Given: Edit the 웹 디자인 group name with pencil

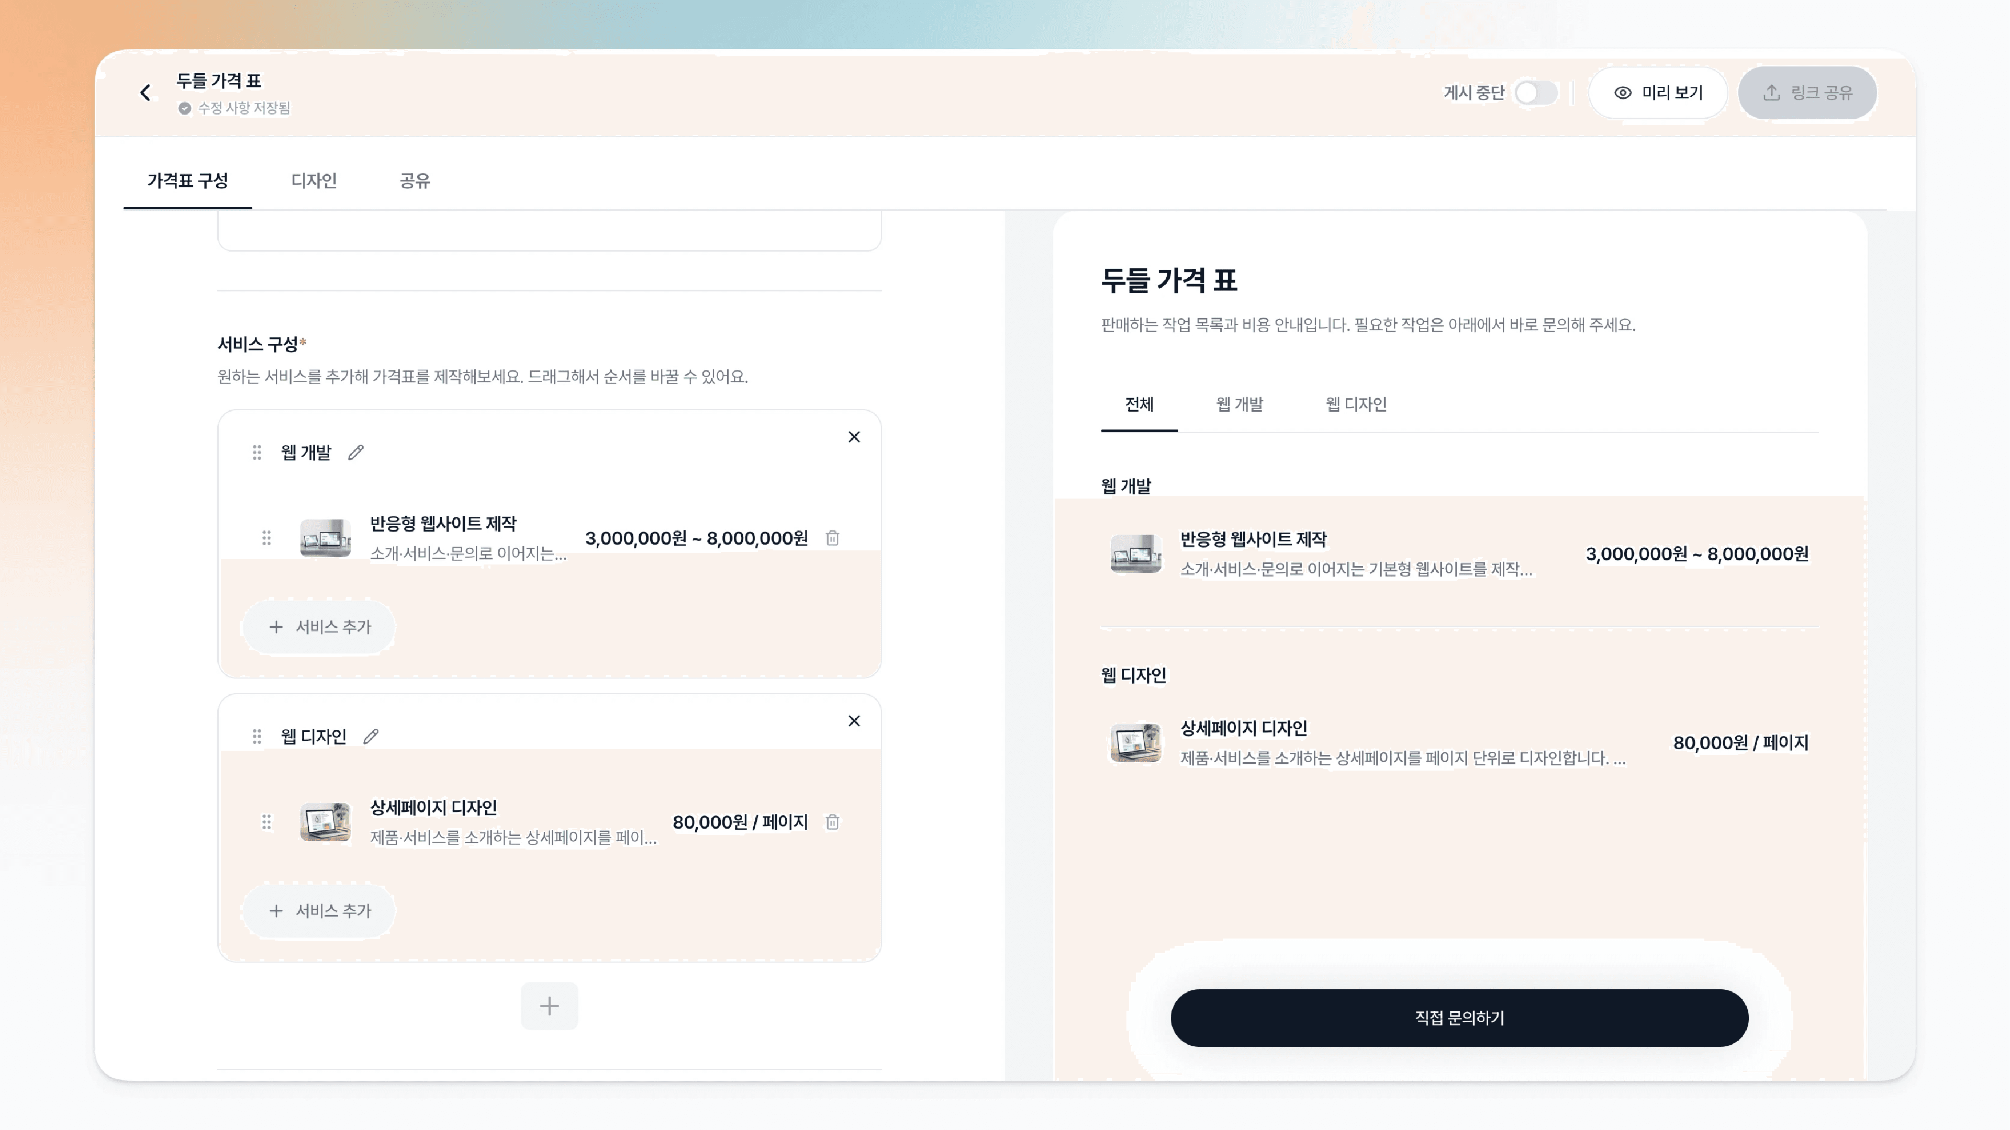Looking at the screenshot, I should [x=372, y=736].
